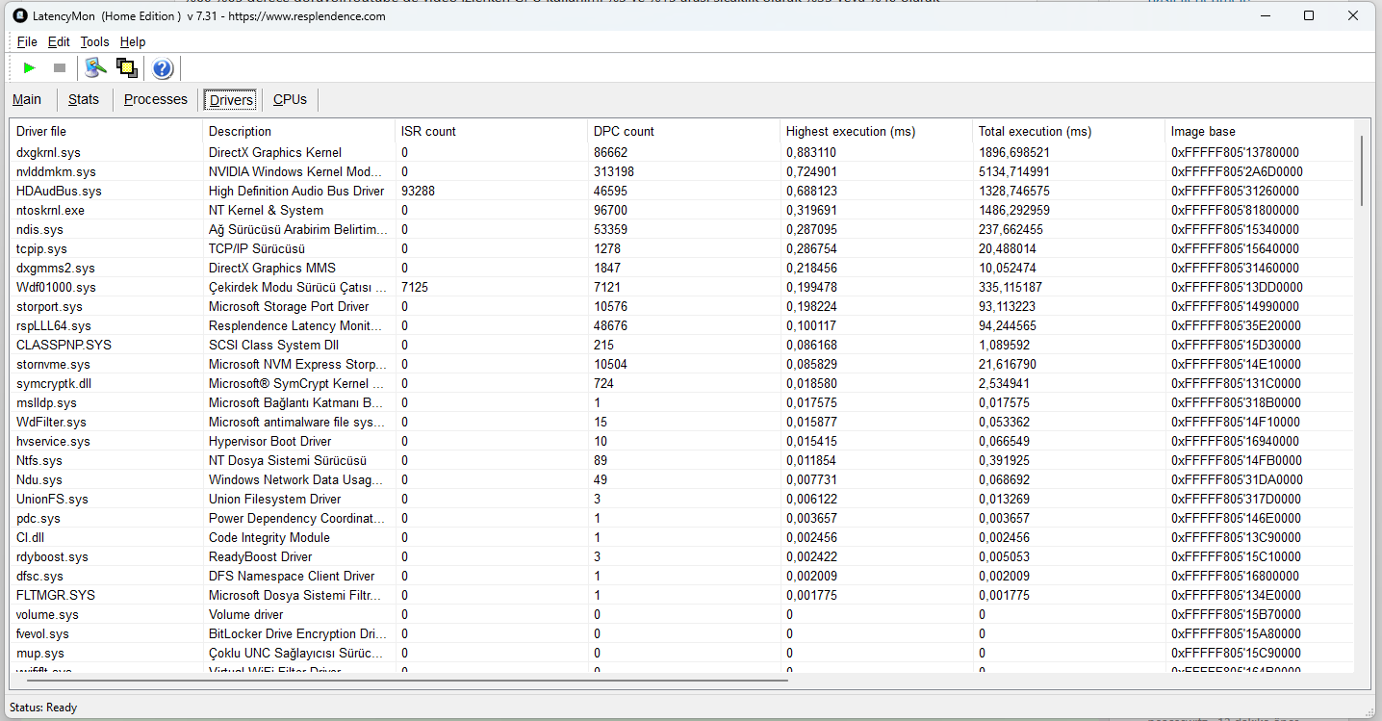Open the File menu
1382x721 pixels.
(27, 41)
